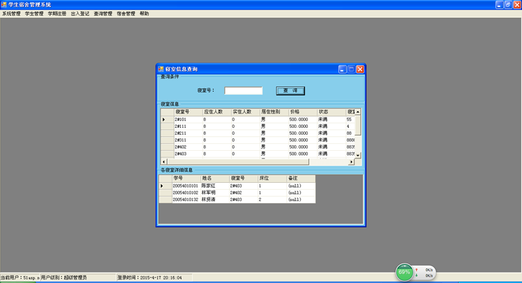Open the 帮助 menu

pyautogui.click(x=144, y=13)
